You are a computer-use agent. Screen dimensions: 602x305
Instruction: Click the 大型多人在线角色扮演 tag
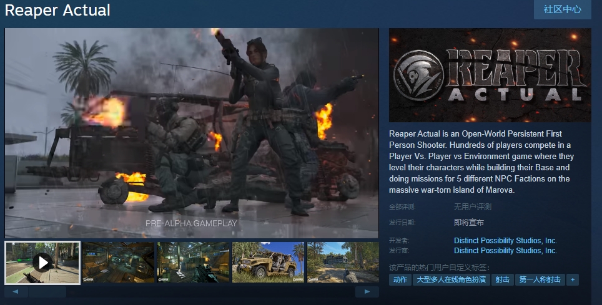[x=451, y=279]
